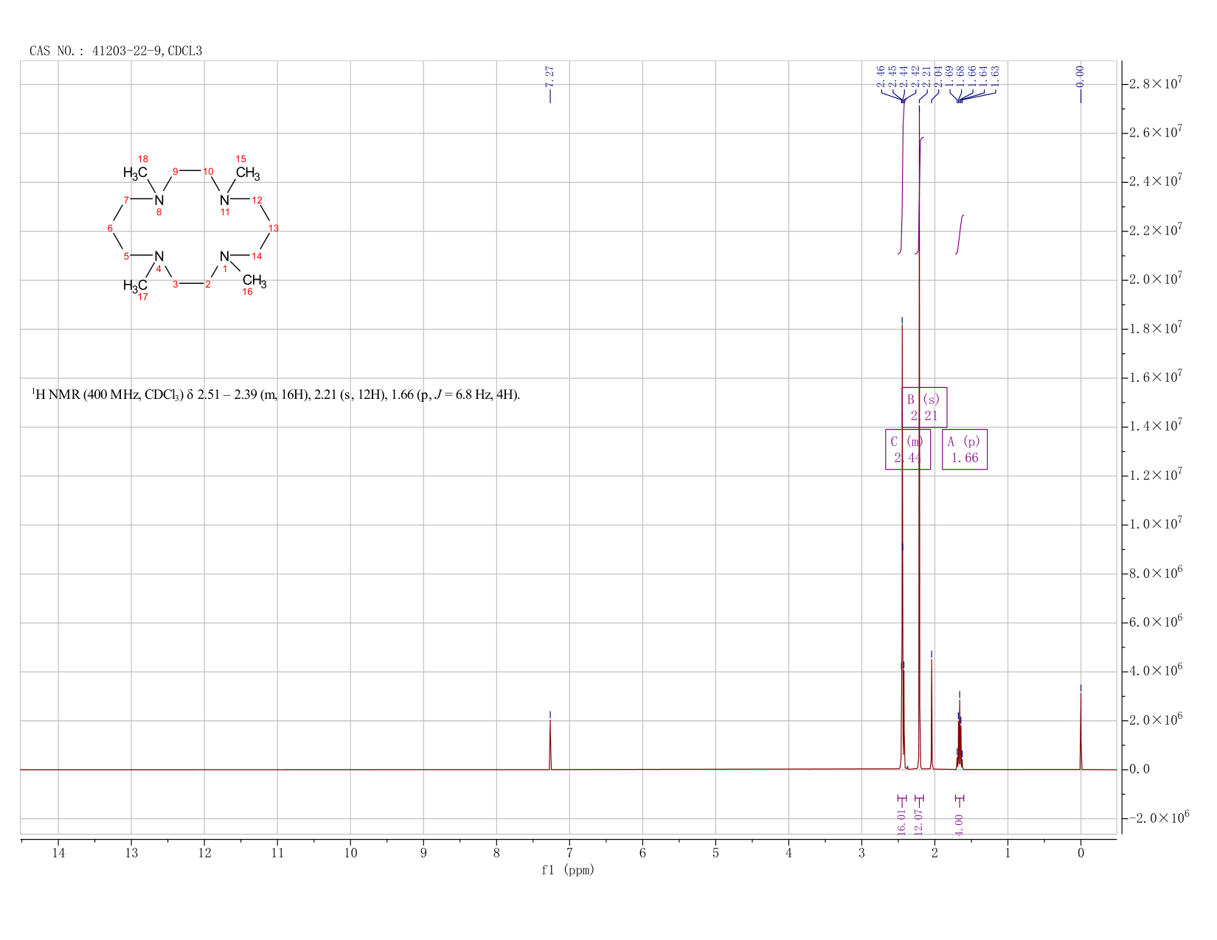Click methyl group CH3 numbered 16

pyautogui.click(x=254, y=281)
